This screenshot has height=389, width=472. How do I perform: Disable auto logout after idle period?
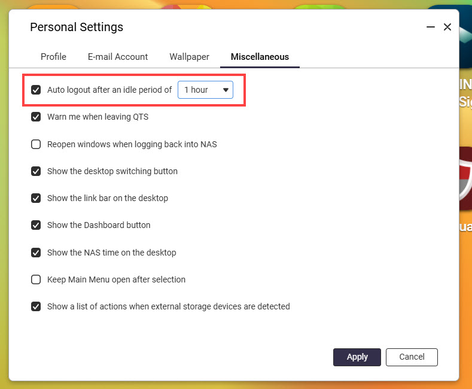[x=36, y=90]
